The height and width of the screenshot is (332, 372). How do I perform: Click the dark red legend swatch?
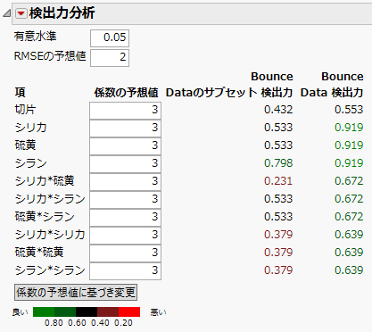click(108, 311)
